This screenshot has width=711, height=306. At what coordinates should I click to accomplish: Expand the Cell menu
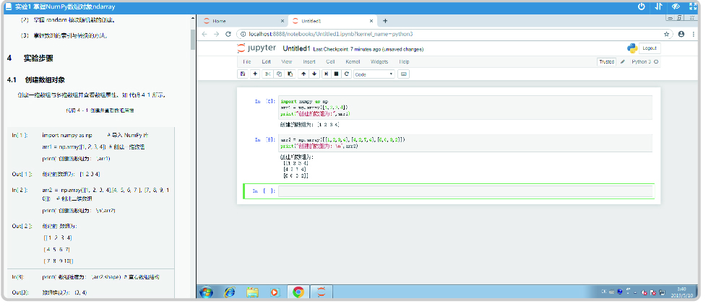(330, 62)
